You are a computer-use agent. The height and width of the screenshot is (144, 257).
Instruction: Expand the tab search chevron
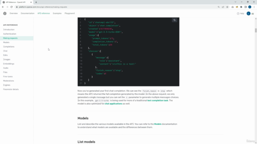(235, 2)
